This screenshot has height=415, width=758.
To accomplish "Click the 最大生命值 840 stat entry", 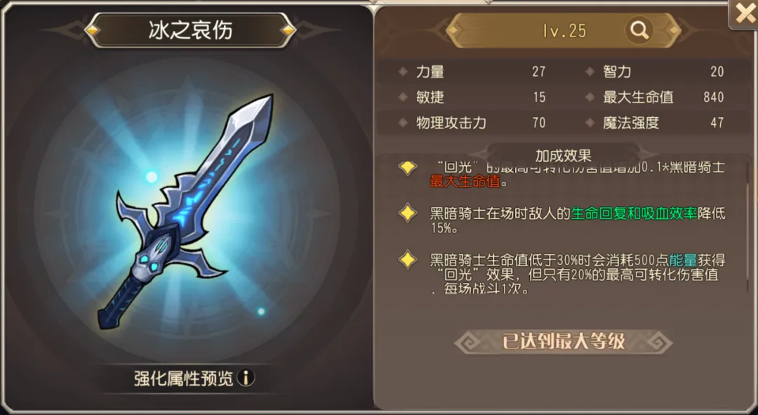I will click(x=655, y=97).
